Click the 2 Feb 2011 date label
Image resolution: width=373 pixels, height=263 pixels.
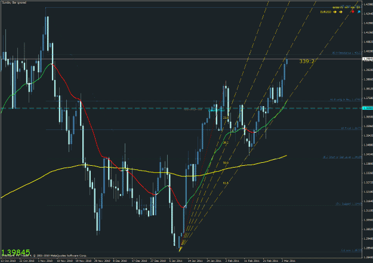click(x=232, y=261)
